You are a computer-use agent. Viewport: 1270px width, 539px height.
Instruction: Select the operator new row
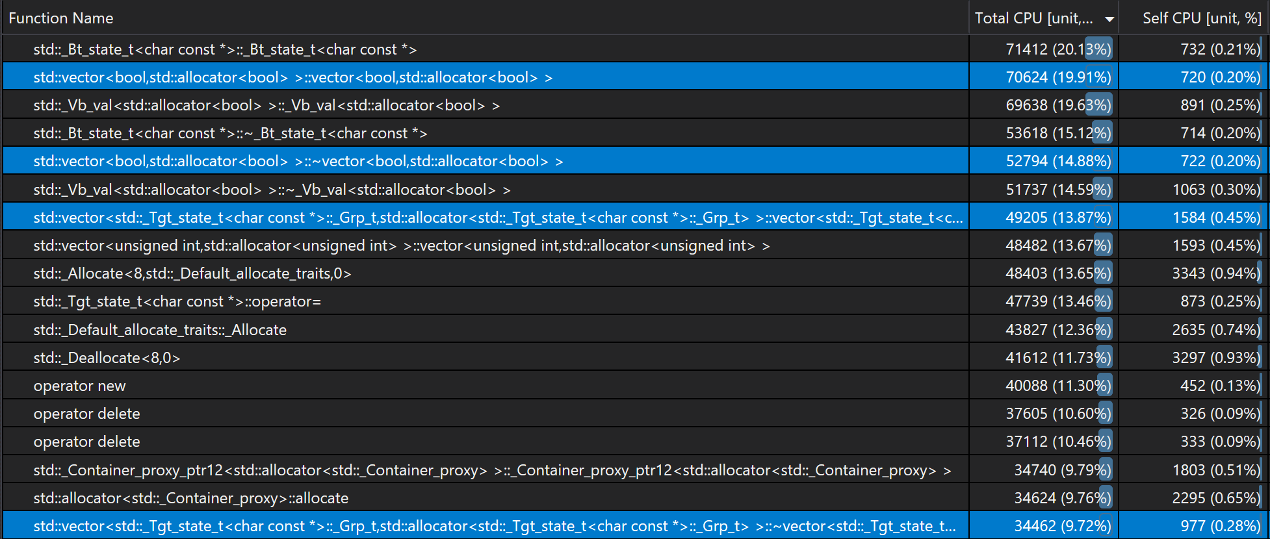pyautogui.click(x=79, y=386)
